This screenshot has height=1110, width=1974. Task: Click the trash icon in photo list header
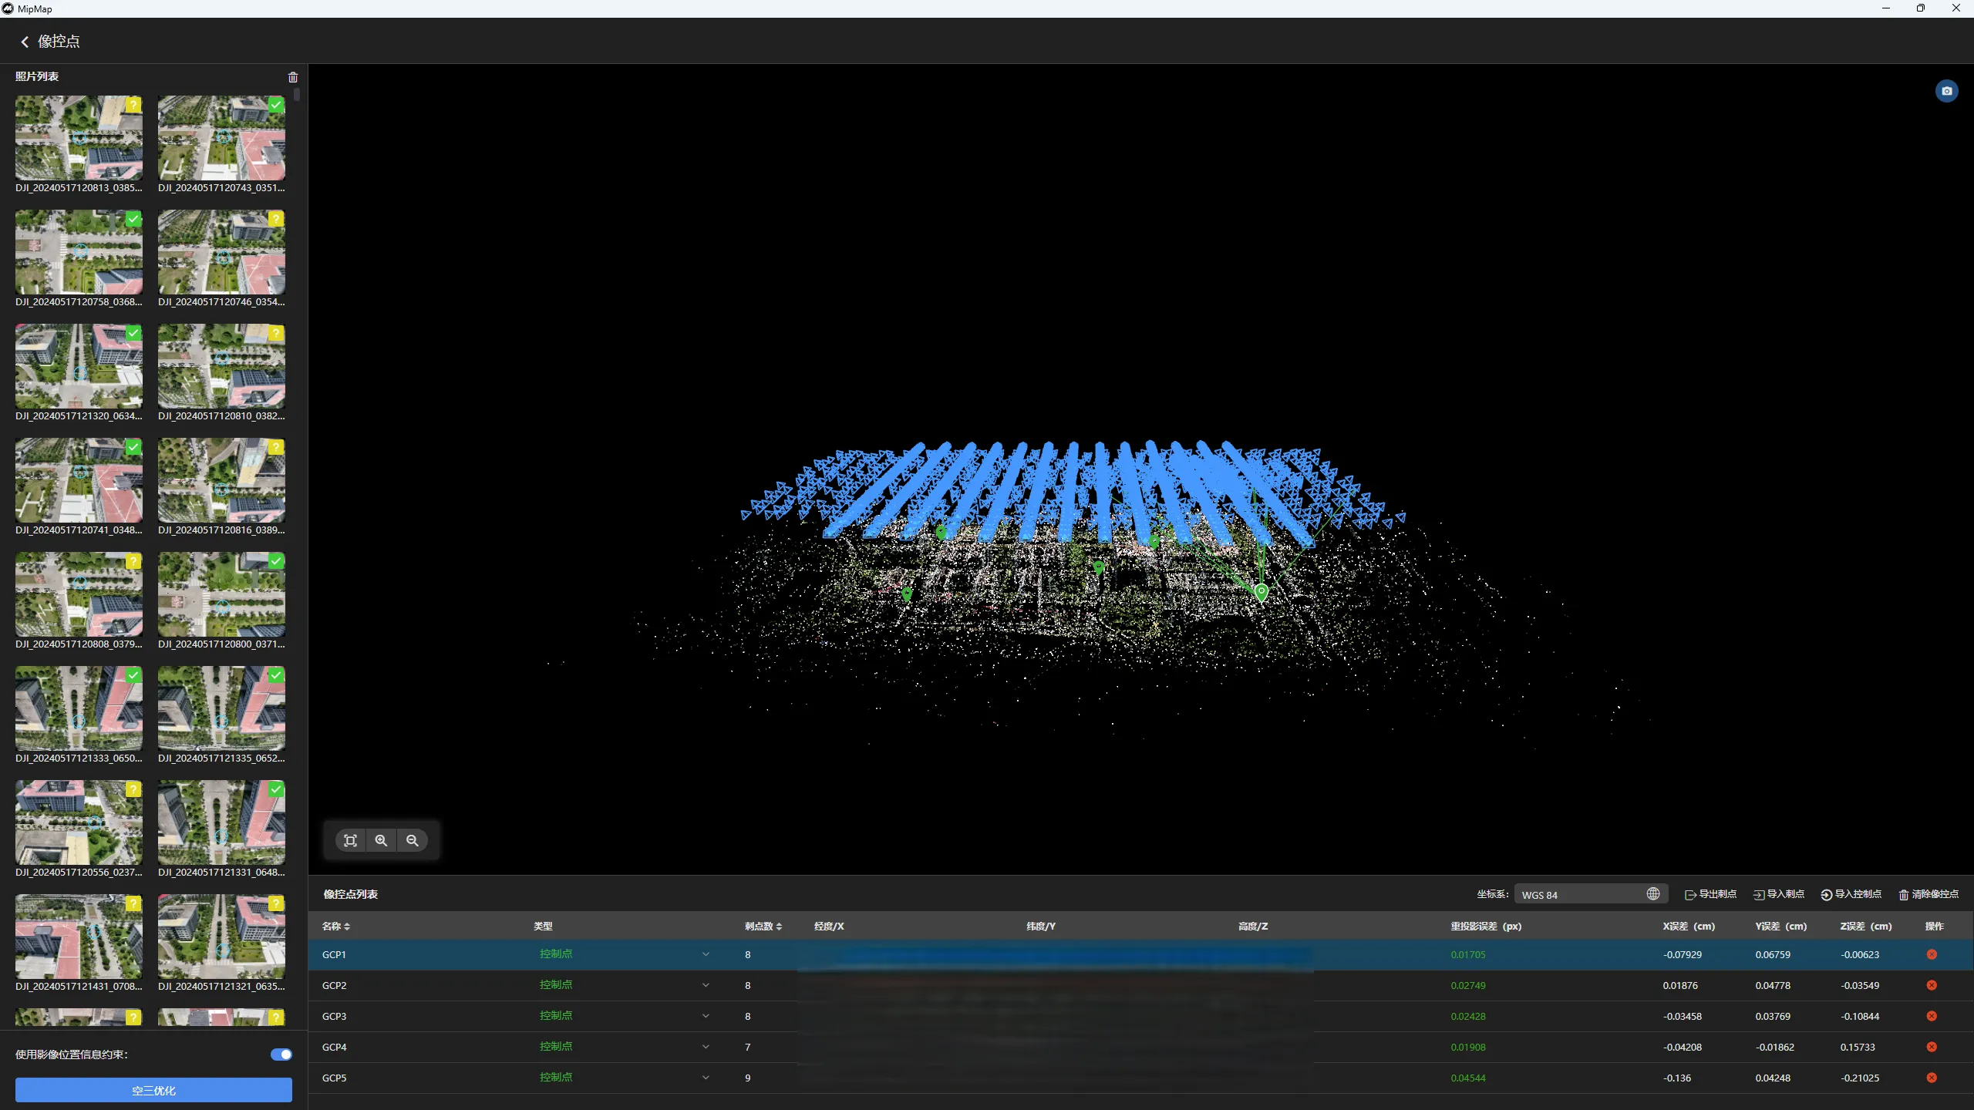click(x=293, y=77)
